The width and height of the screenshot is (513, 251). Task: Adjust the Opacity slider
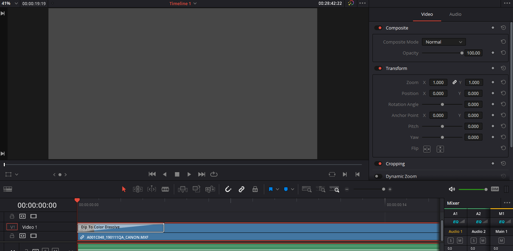[x=442, y=53]
